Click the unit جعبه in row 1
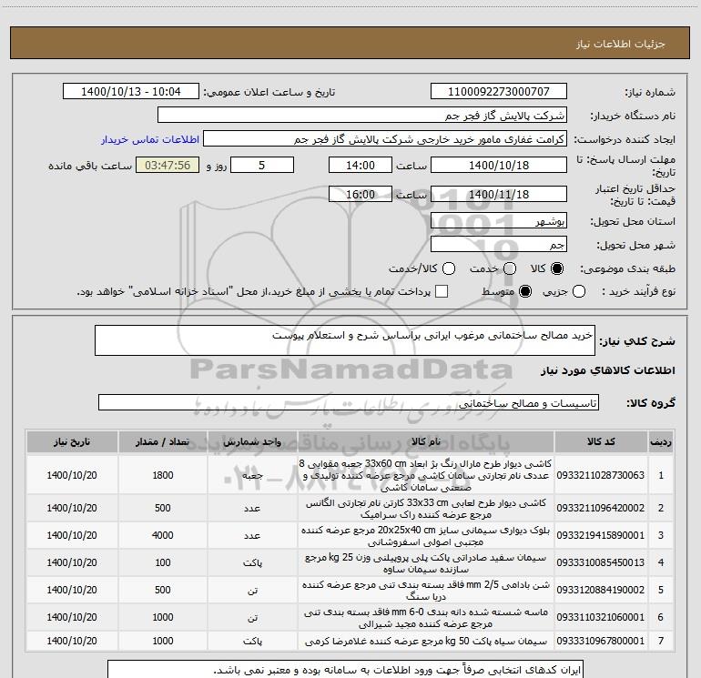Screen dimensions: 701x678 [x=252, y=476]
